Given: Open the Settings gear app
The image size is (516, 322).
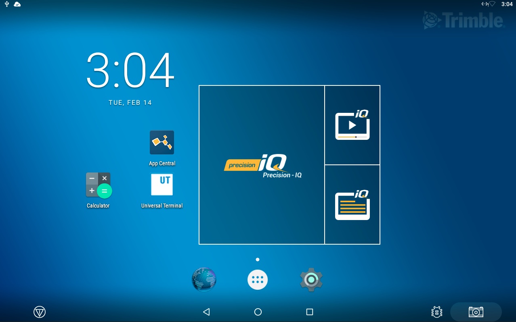Looking at the screenshot, I should pos(311,280).
